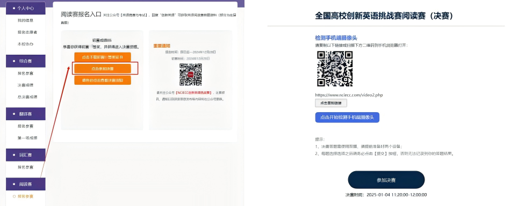Open 报名参赛 under the 词汇赛 section
Image resolution: width=525 pixels, height=206 pixels.
point(25,167)
